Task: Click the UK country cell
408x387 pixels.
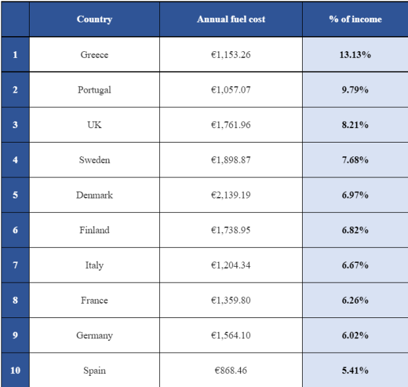Action: 94,125
